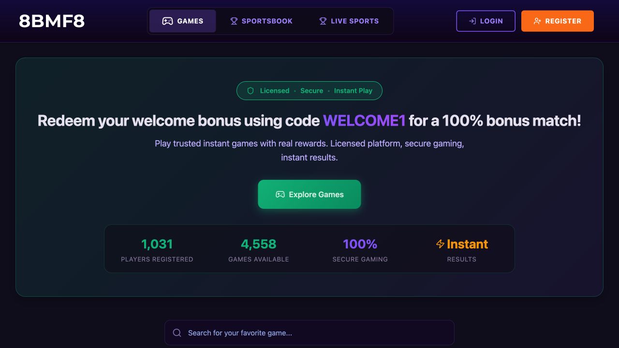Screen dimensions: 619x348
Task: Switch to the Sportsbook tab
Action: pos(261,21)
